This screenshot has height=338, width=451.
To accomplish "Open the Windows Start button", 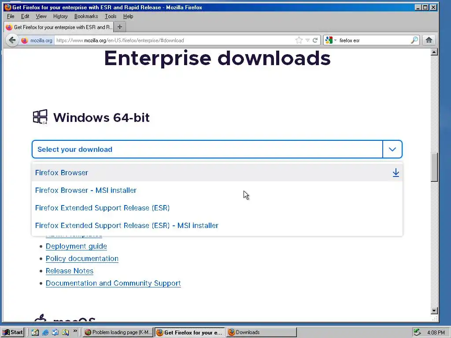I will (x=13, y=332).
